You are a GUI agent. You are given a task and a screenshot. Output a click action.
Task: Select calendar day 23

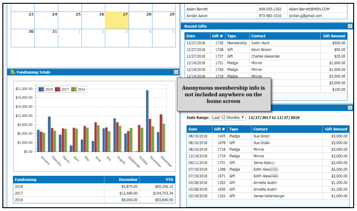point(23,20)
